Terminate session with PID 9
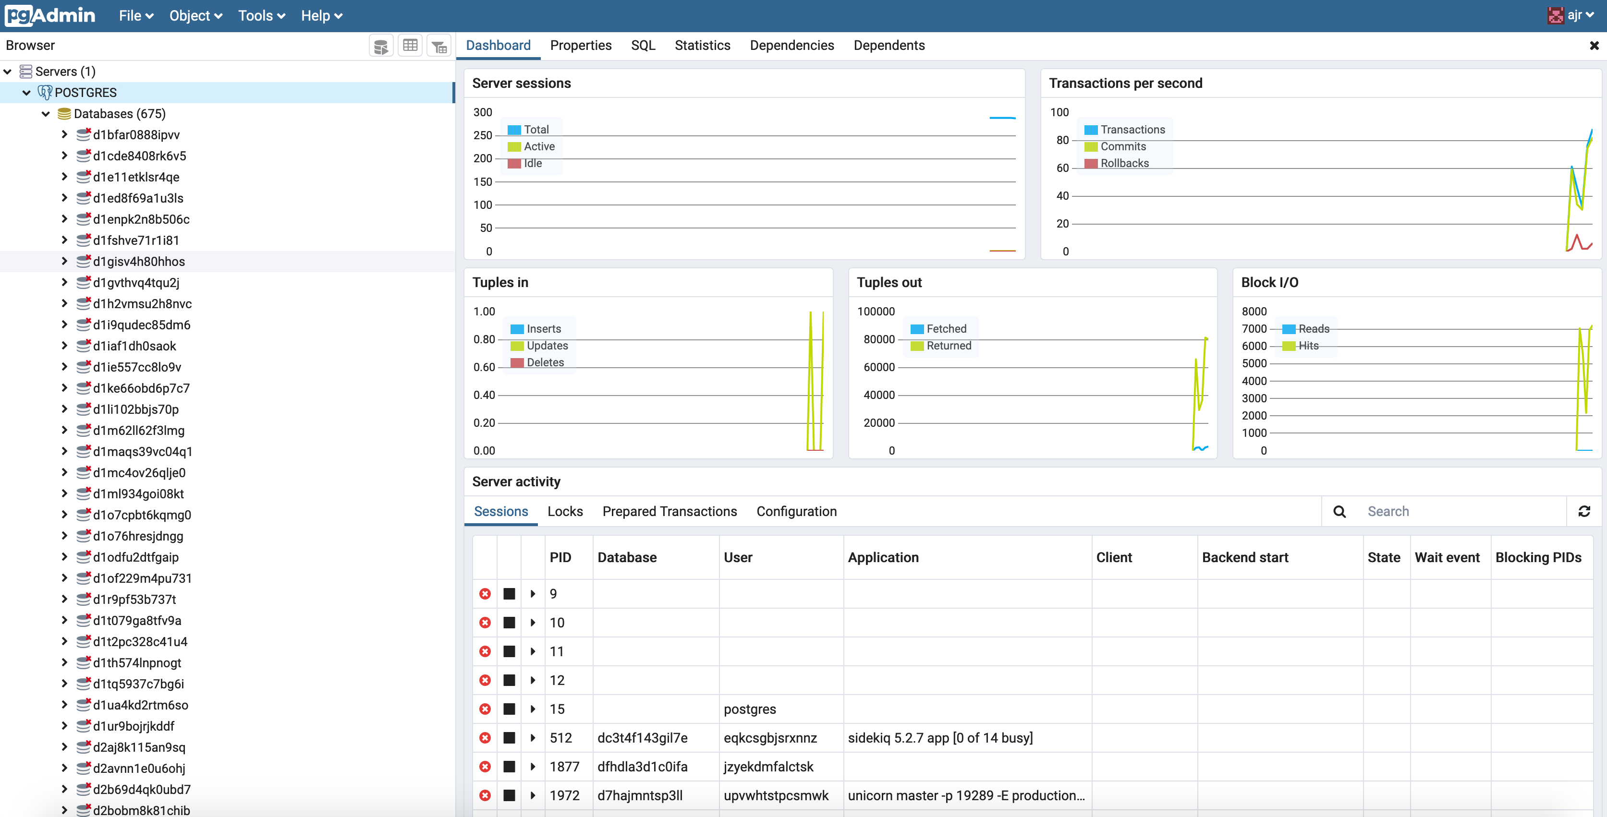1607x817 pixels. click(485, 594)
